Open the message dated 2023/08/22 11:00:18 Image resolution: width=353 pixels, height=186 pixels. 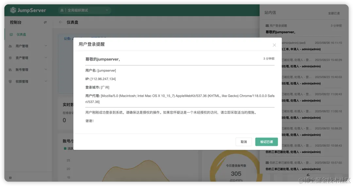tap(312, 114)
